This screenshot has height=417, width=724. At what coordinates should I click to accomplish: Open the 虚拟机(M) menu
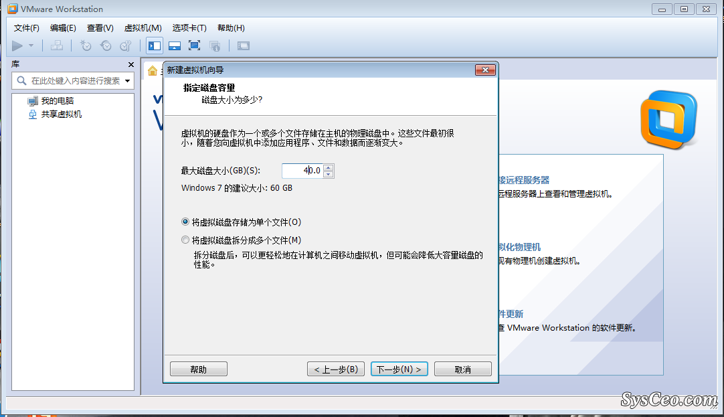(x=143, y=28)
